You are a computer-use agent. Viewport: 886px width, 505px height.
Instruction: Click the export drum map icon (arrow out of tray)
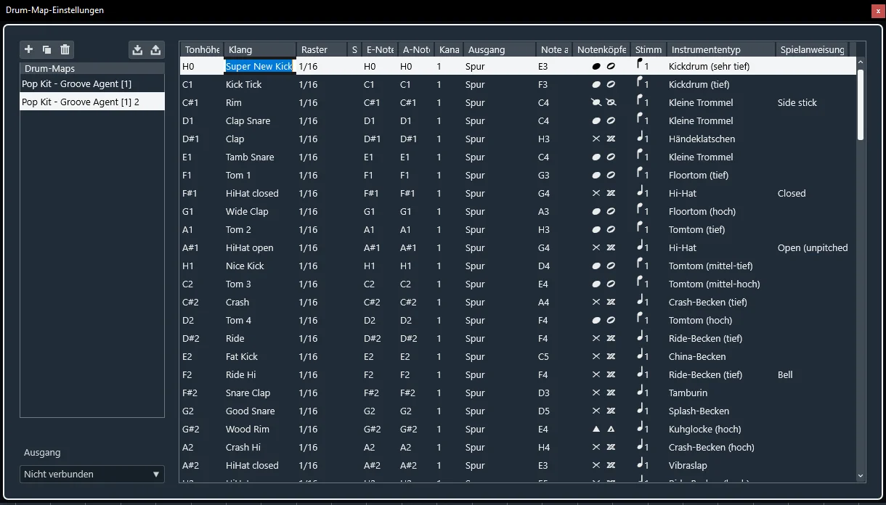(155, 49)
